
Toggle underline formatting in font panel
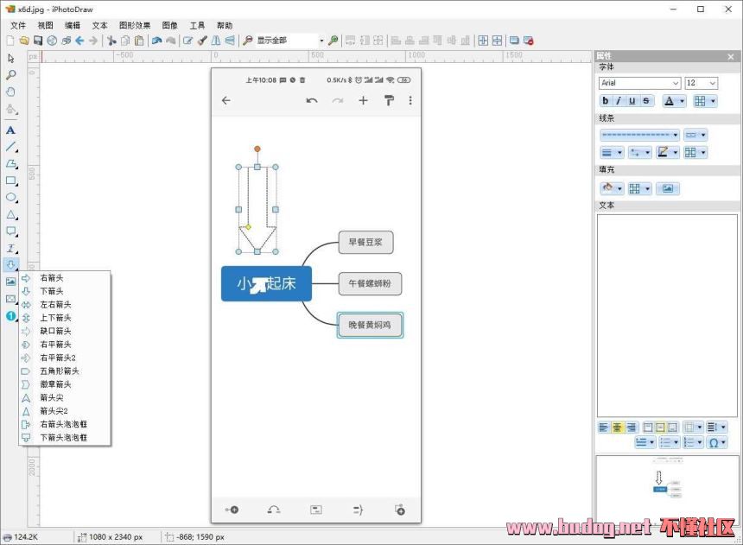[x=632, y=101]
